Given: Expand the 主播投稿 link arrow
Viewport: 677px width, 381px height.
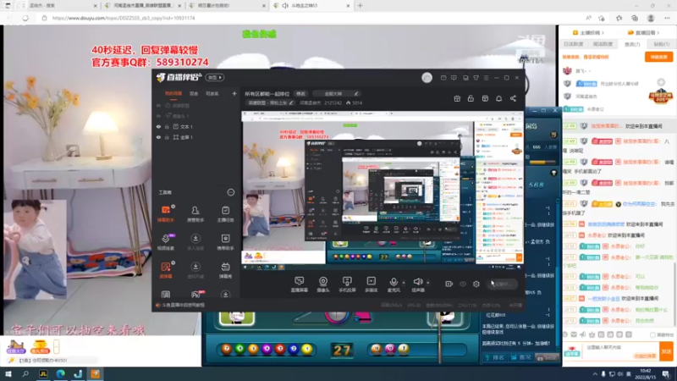Looking at the screenshot, I should click(x=603, y=33).
